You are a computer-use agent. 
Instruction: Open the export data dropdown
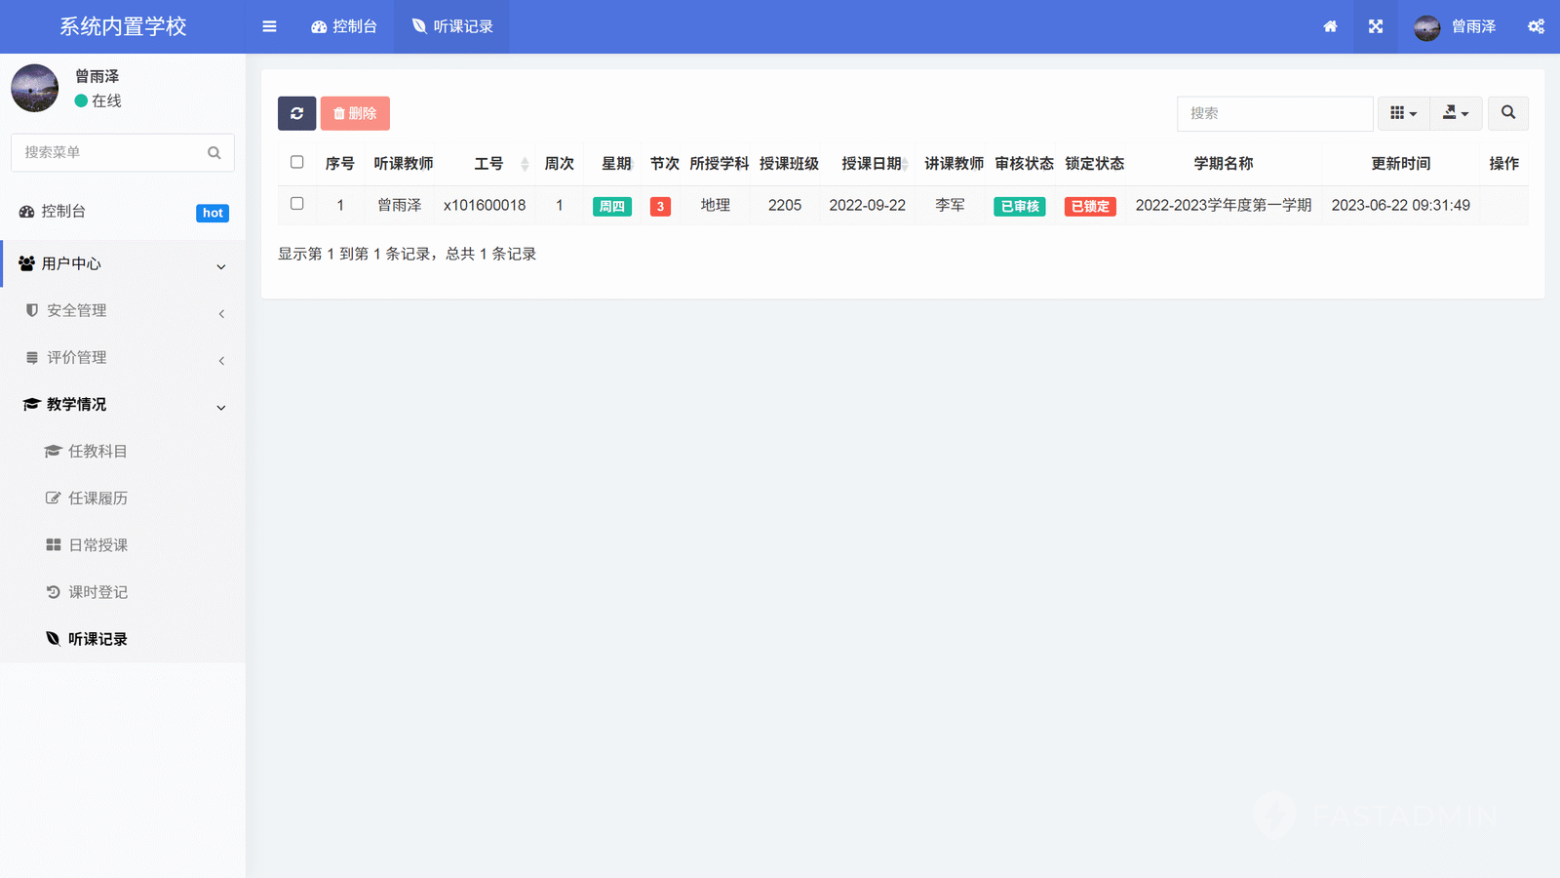coord(1456,113)
